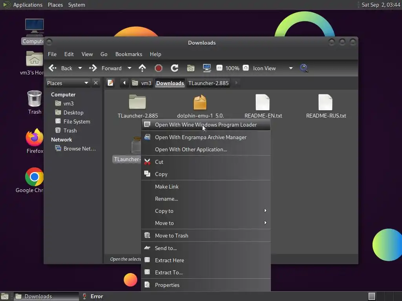Select the README-EN.txt file icon
The width and height of the screenshot is (402, 301).
[x=263, y=102]
